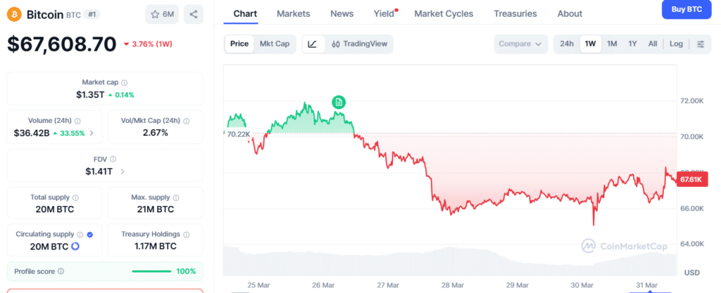Click the Profile score progress bar
Viewport: 721px width, 293px height.
(151, 271)
